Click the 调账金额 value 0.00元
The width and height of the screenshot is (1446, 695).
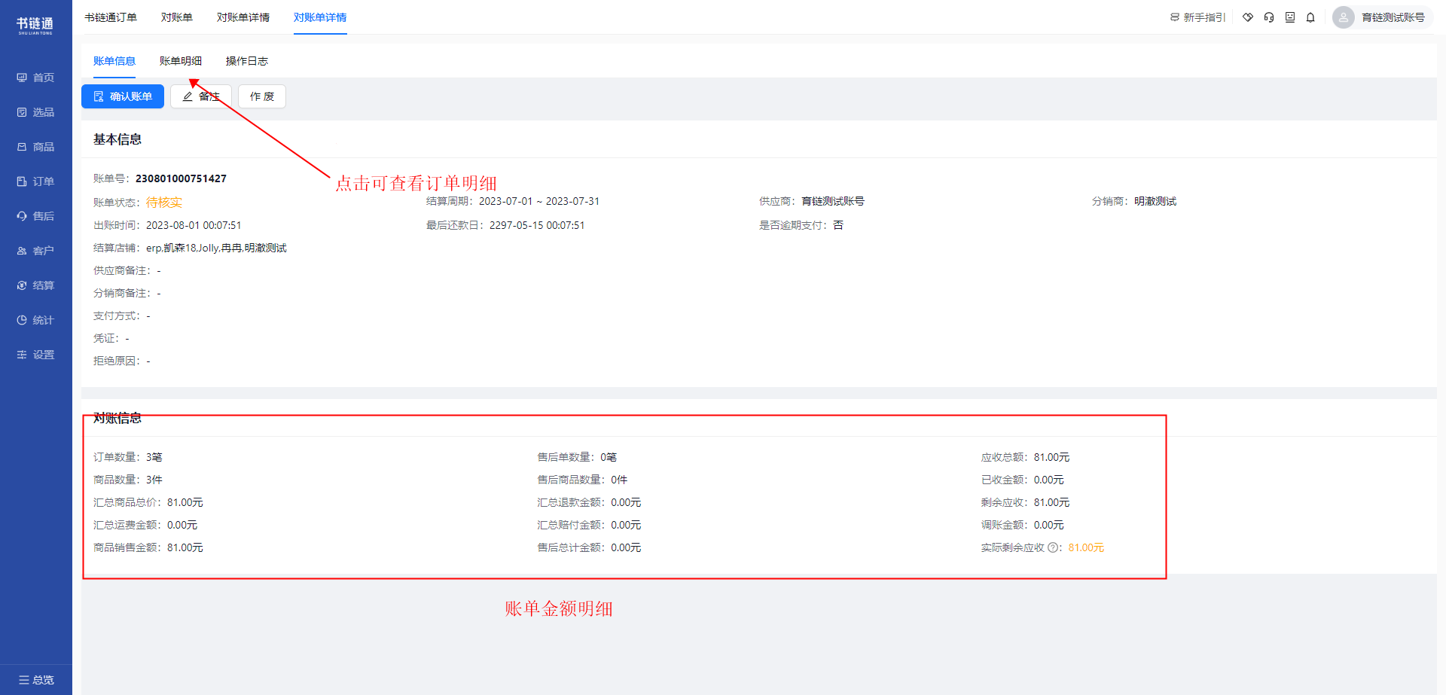(x=1048, y=525)
